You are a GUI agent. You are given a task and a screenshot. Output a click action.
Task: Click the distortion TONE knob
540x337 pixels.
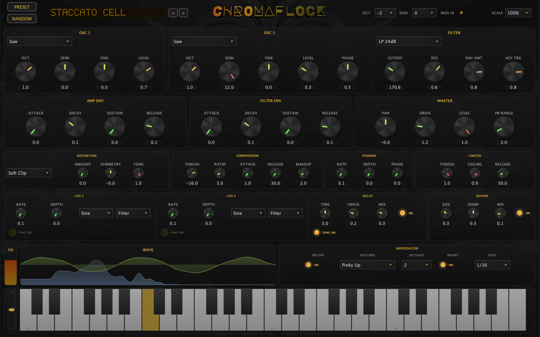[138, 173]
